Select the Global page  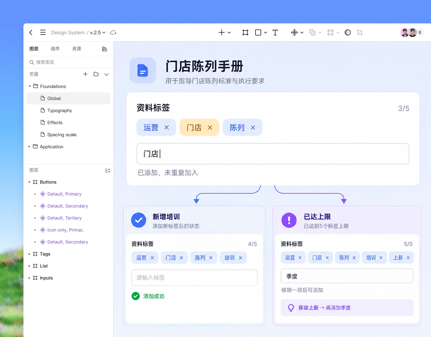(68, 98)
